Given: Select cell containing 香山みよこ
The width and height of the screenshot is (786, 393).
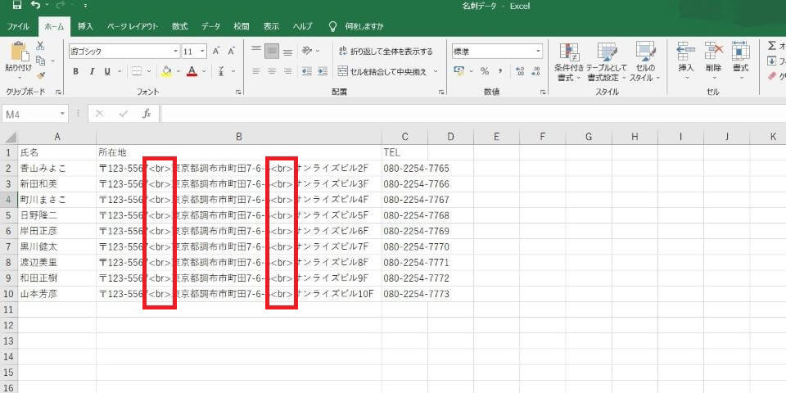Looking at the screenshot, I should [x=56, y=168].
